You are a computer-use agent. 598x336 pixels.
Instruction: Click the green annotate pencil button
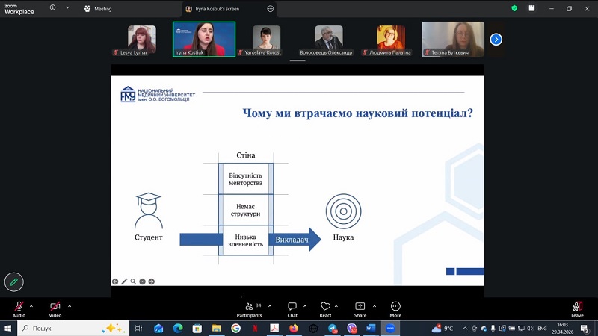tap(13, 282)
